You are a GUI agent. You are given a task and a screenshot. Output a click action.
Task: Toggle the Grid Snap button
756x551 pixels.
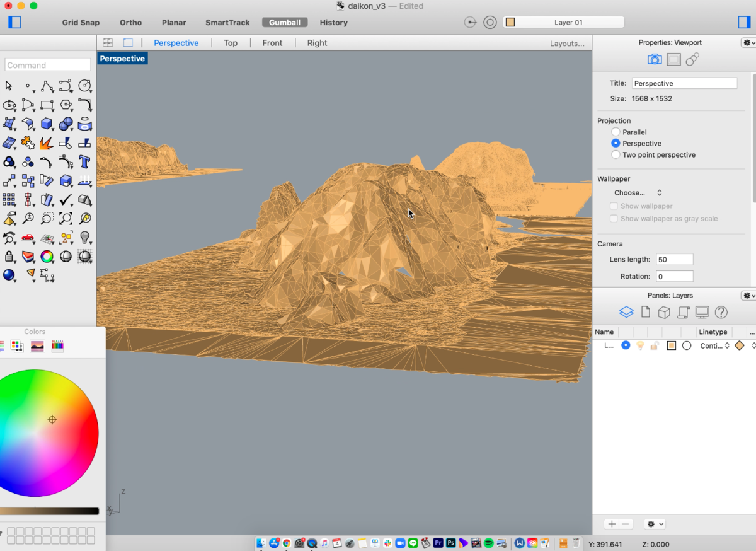(81, 22)
